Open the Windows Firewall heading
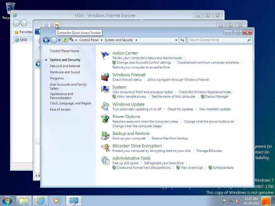Viewport: 275px width, 206px height. [x=129, y=75]
